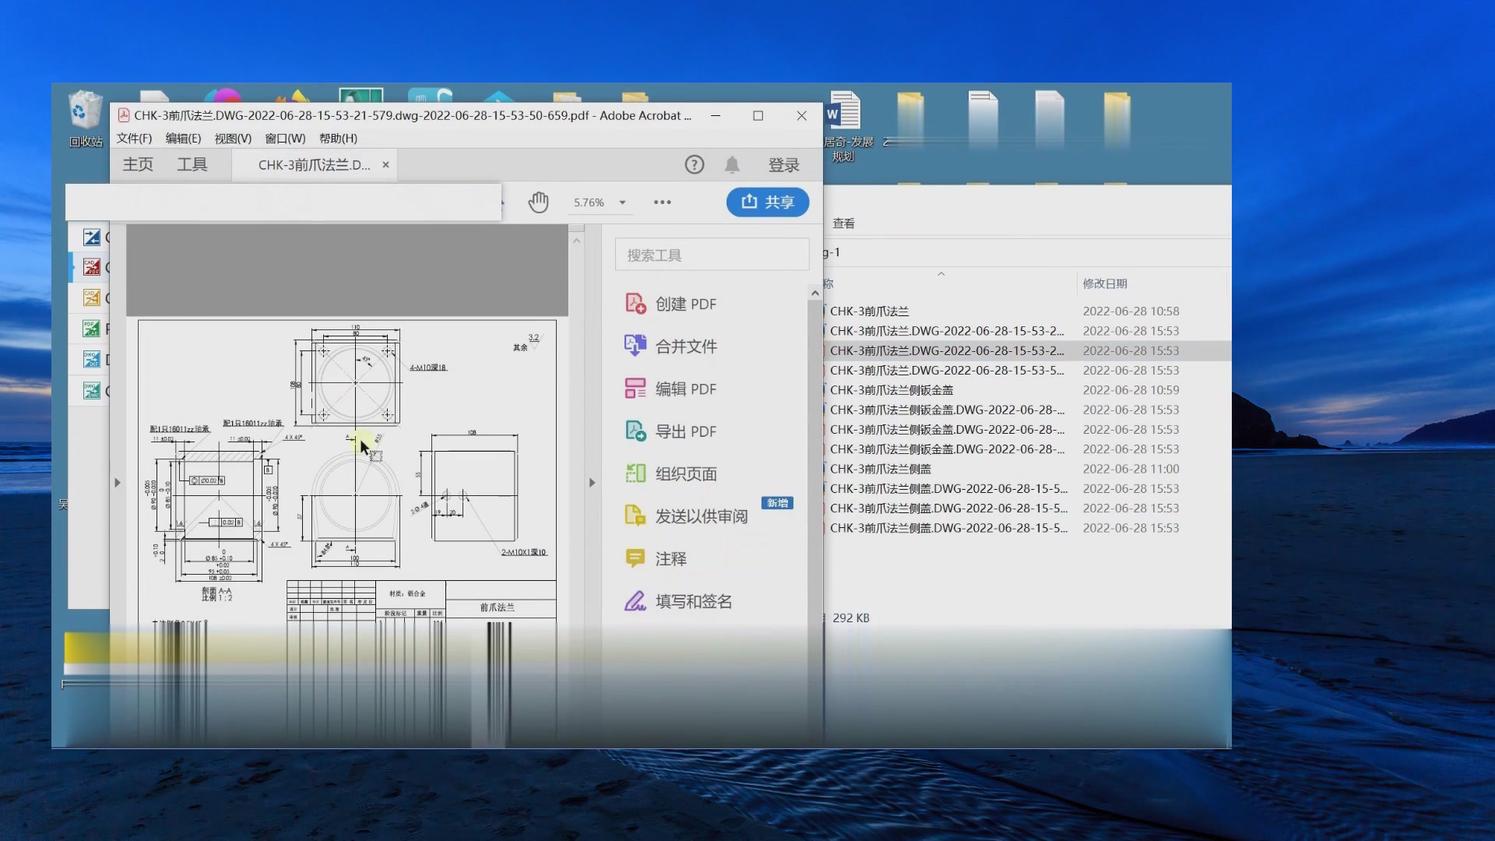This screenshot has height=841, width=1495.
Task: Switch to the 工具 tab
Action: (x=192, y=165)
